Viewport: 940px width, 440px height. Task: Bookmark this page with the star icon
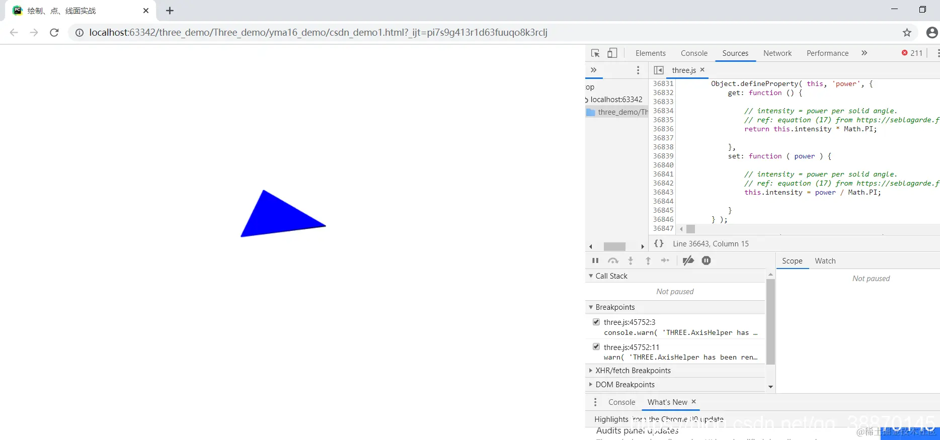pyautogui.click(x=907, y=33)
